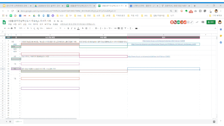This screenshot has width=224, height=126.
Task: Print the spreadsheet using printer icon
Action: tap(12, 28)
